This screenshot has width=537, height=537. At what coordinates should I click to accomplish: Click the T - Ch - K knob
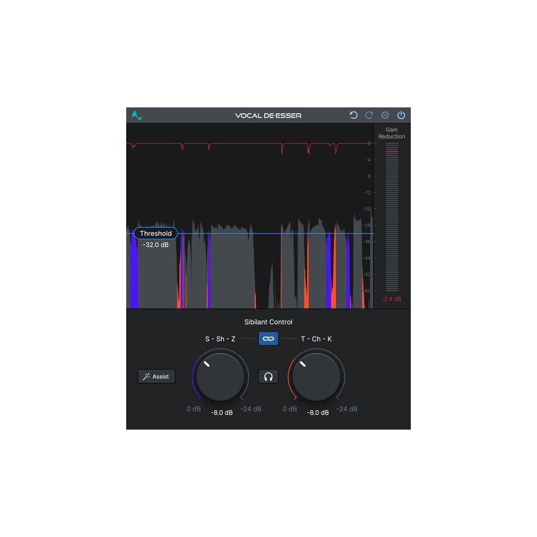point(317,376)
